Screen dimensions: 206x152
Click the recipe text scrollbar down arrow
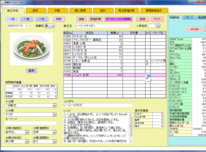click(131, 141)
